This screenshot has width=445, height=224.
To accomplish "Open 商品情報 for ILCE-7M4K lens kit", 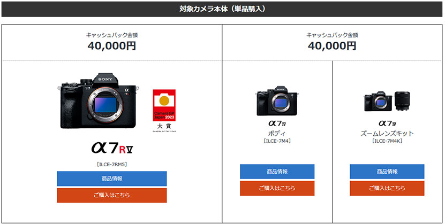I will [387, 172].
